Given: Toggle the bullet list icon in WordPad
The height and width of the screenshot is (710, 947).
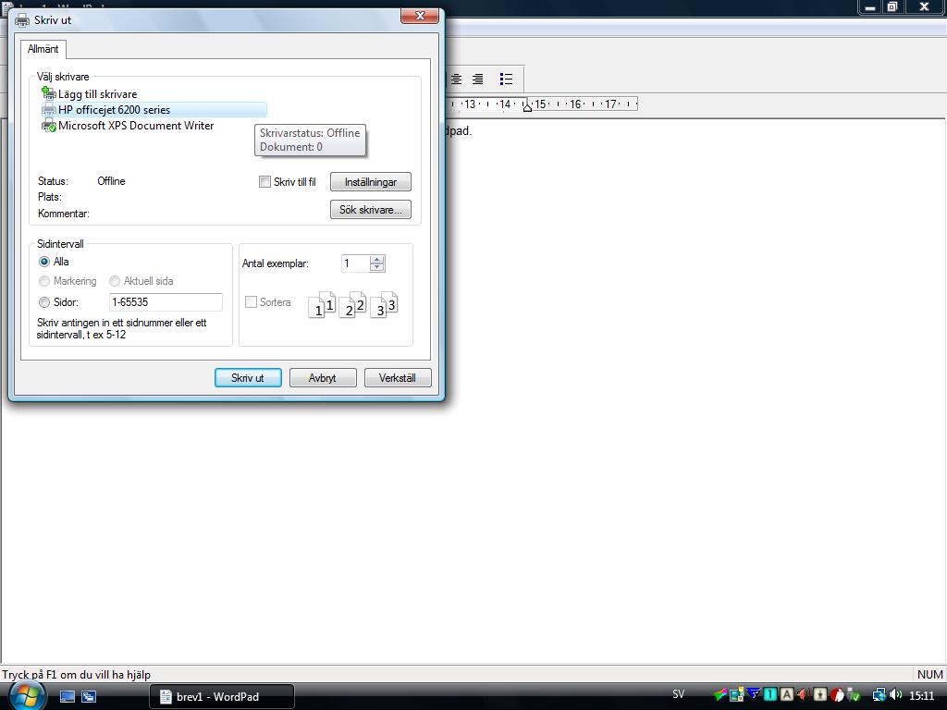Looking at the screenshot, I should [x=506, y=80].
